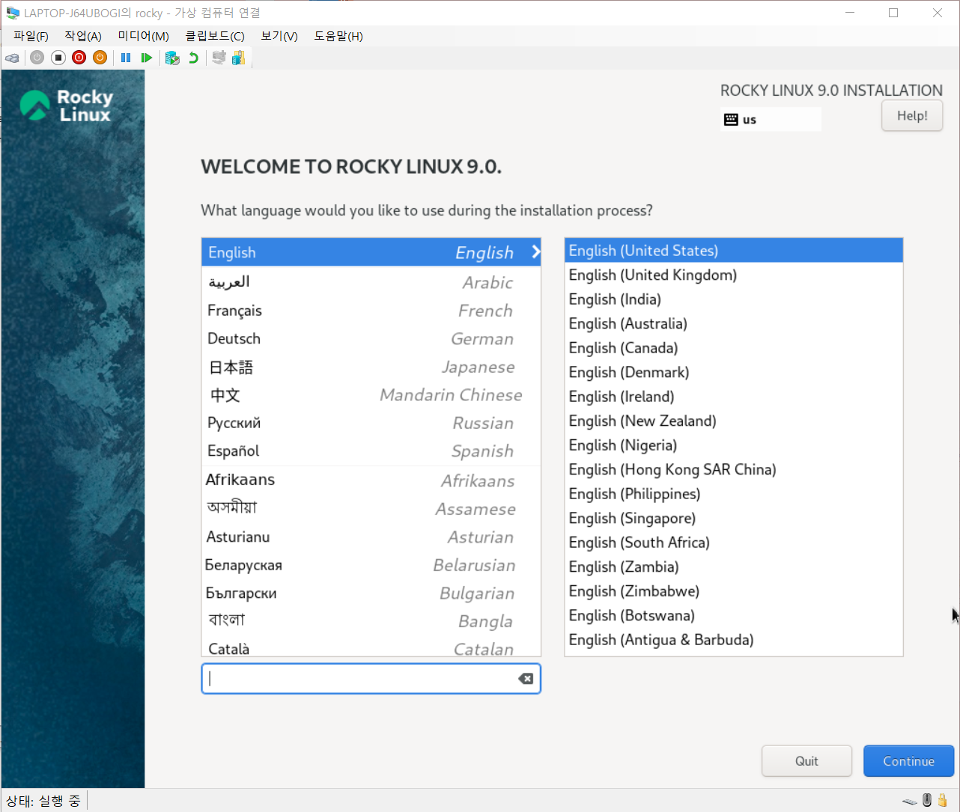The height and width of the screenshot is (812, 960).
Task: Select English (Singapore) locale
Action: click(x=734, y=518)
